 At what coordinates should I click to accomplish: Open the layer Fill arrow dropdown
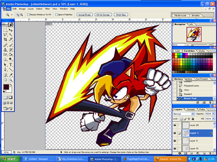[x=213, y=119]
